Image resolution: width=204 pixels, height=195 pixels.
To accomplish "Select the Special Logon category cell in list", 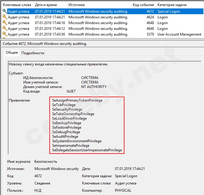I will click(x=169, y=11).
